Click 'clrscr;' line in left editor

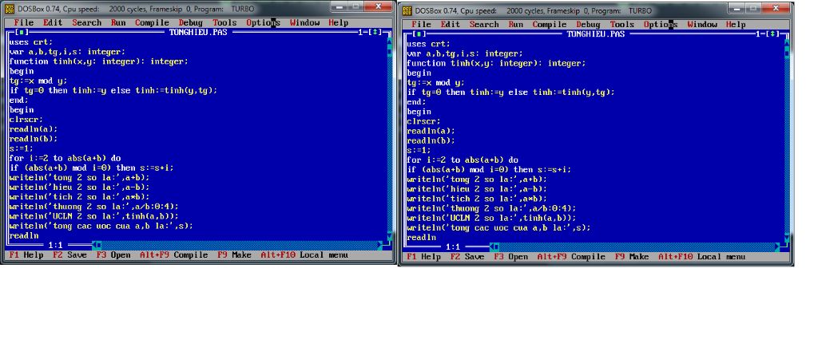[26, 120]
